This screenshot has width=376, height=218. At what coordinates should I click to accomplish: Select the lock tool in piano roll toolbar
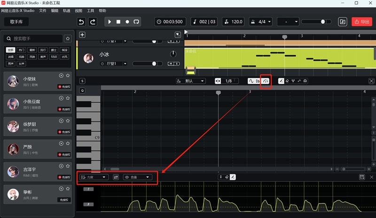(305, 81)
